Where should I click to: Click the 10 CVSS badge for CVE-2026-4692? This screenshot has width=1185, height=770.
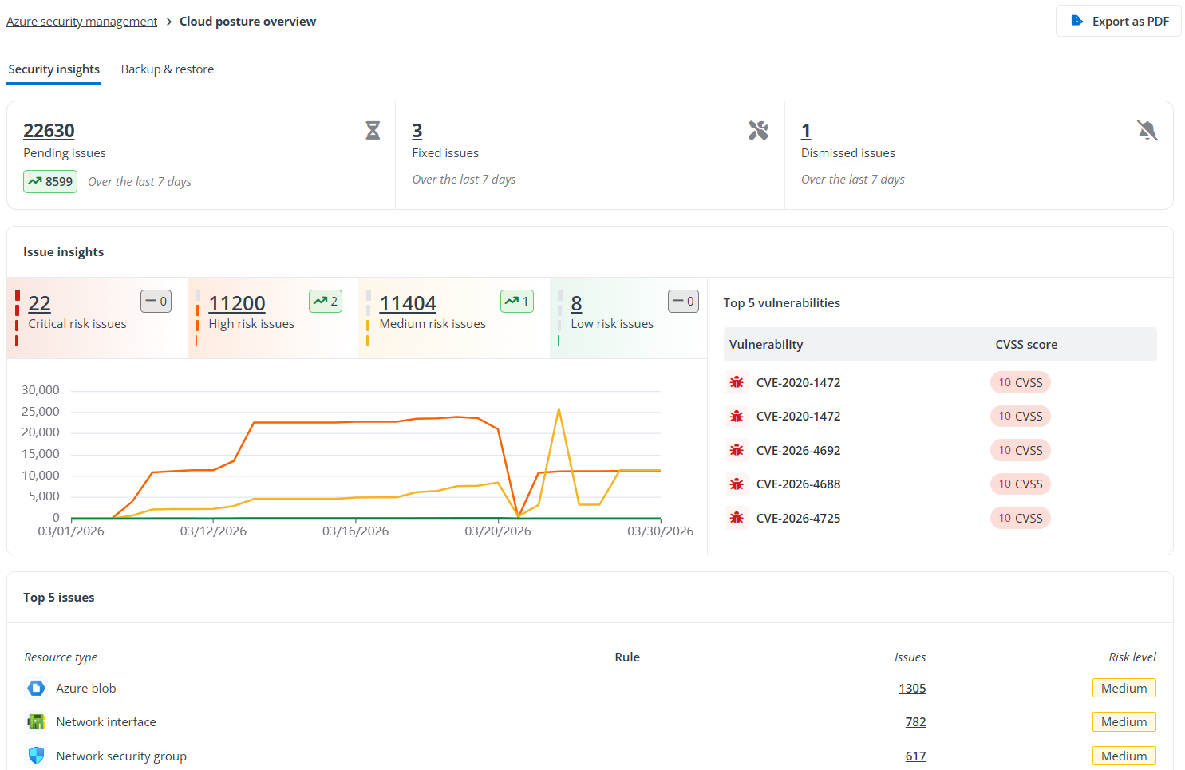click(x=1021, y=450)
